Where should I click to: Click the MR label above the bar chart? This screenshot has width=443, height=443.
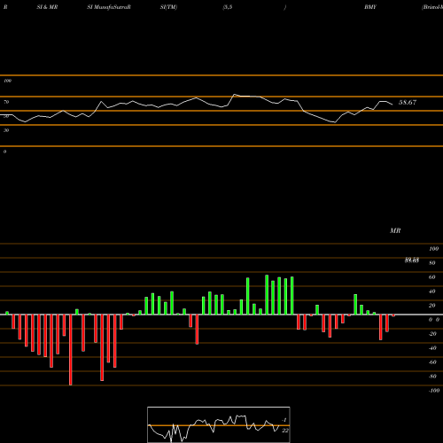pyautogui.click(x=395, y=230)
